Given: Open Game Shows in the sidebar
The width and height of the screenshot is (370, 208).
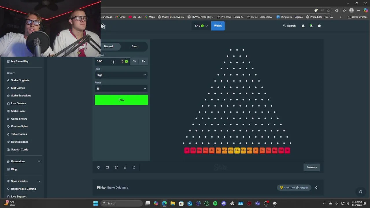Looking at the screenshot, I should [x=19, y=119].
